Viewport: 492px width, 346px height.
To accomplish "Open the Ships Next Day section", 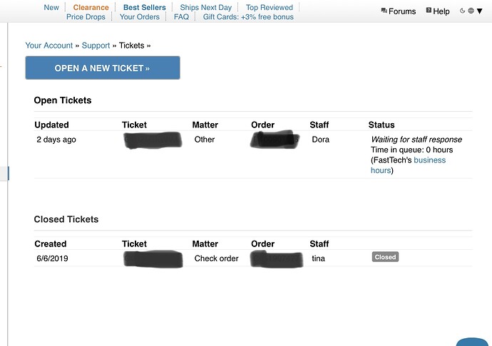I will [x=206, y=7].
